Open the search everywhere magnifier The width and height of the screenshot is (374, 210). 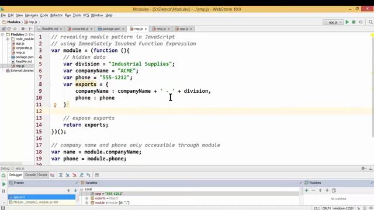(x=370, y=22)
